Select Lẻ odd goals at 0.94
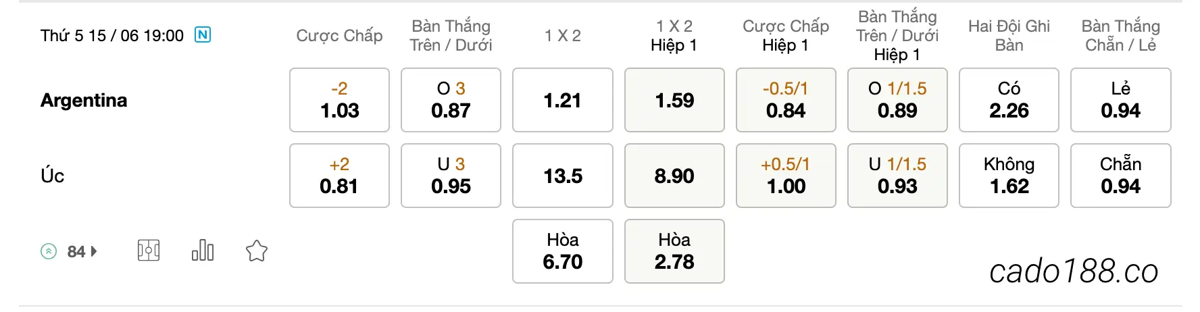Screen dimensions: 1200x312 [x=1121, y=100]
